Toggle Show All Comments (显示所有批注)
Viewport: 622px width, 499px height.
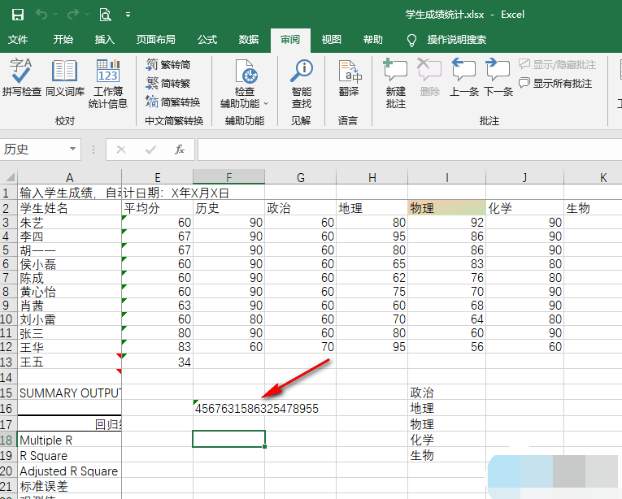tap(556, 83)
